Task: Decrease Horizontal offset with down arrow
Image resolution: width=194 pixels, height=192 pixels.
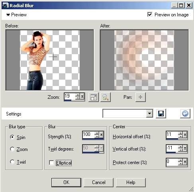Action: pos(180,136)
